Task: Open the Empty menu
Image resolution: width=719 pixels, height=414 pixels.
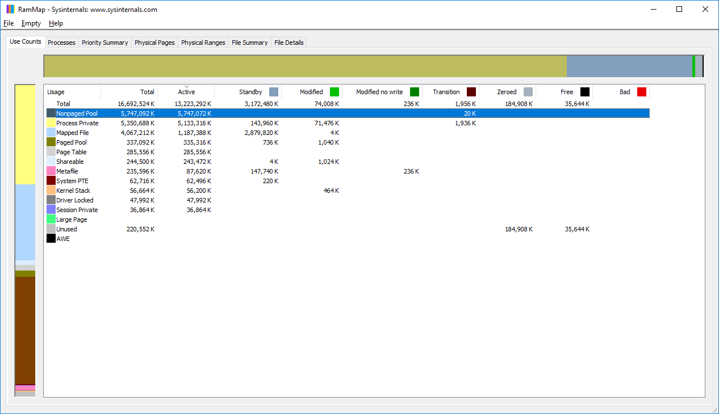Action: [x=31, y=23]
